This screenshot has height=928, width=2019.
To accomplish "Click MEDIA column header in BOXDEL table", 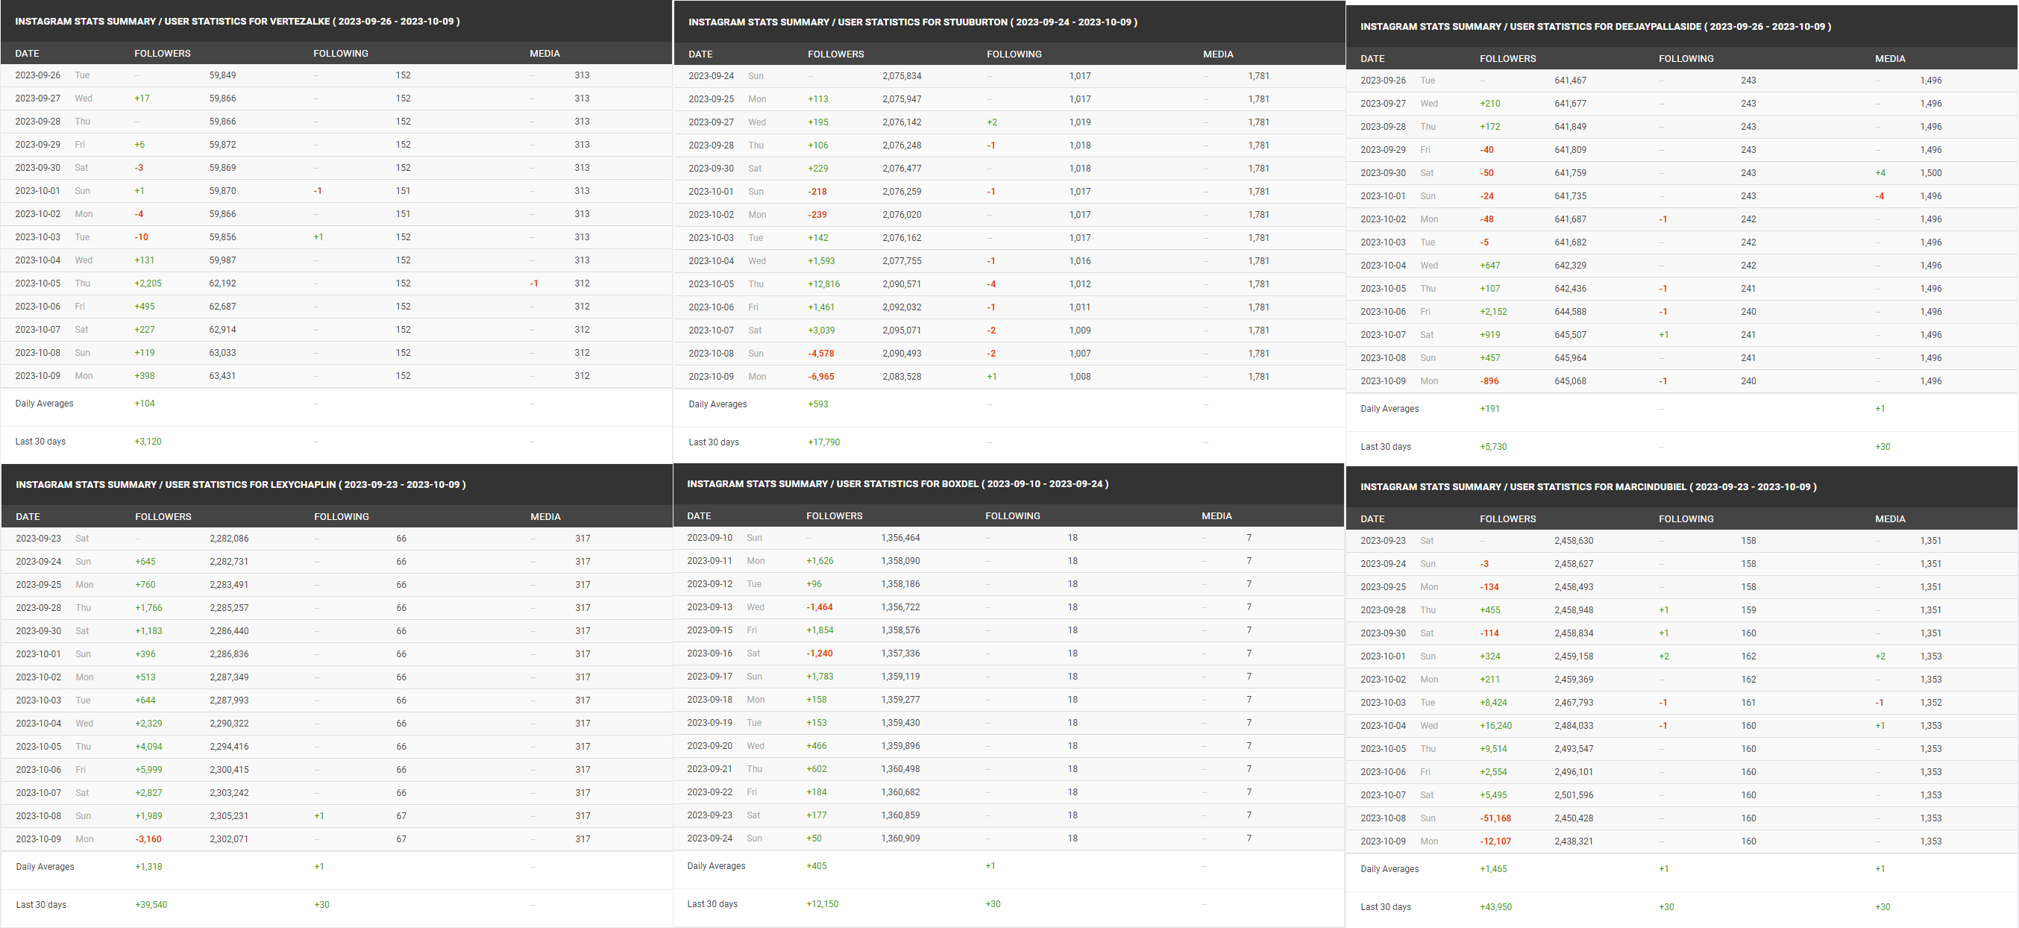I will pyautogui.click(x=1216, y=515).
